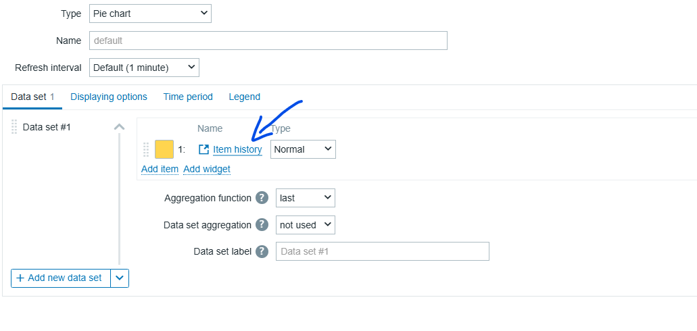
Task: Click the drag handle beside the yellow item
Action: [146, 150]
